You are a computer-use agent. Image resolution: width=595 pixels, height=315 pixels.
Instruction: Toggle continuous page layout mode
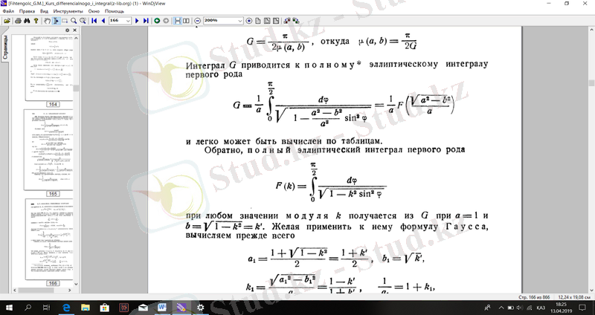(x=178, y=21)
